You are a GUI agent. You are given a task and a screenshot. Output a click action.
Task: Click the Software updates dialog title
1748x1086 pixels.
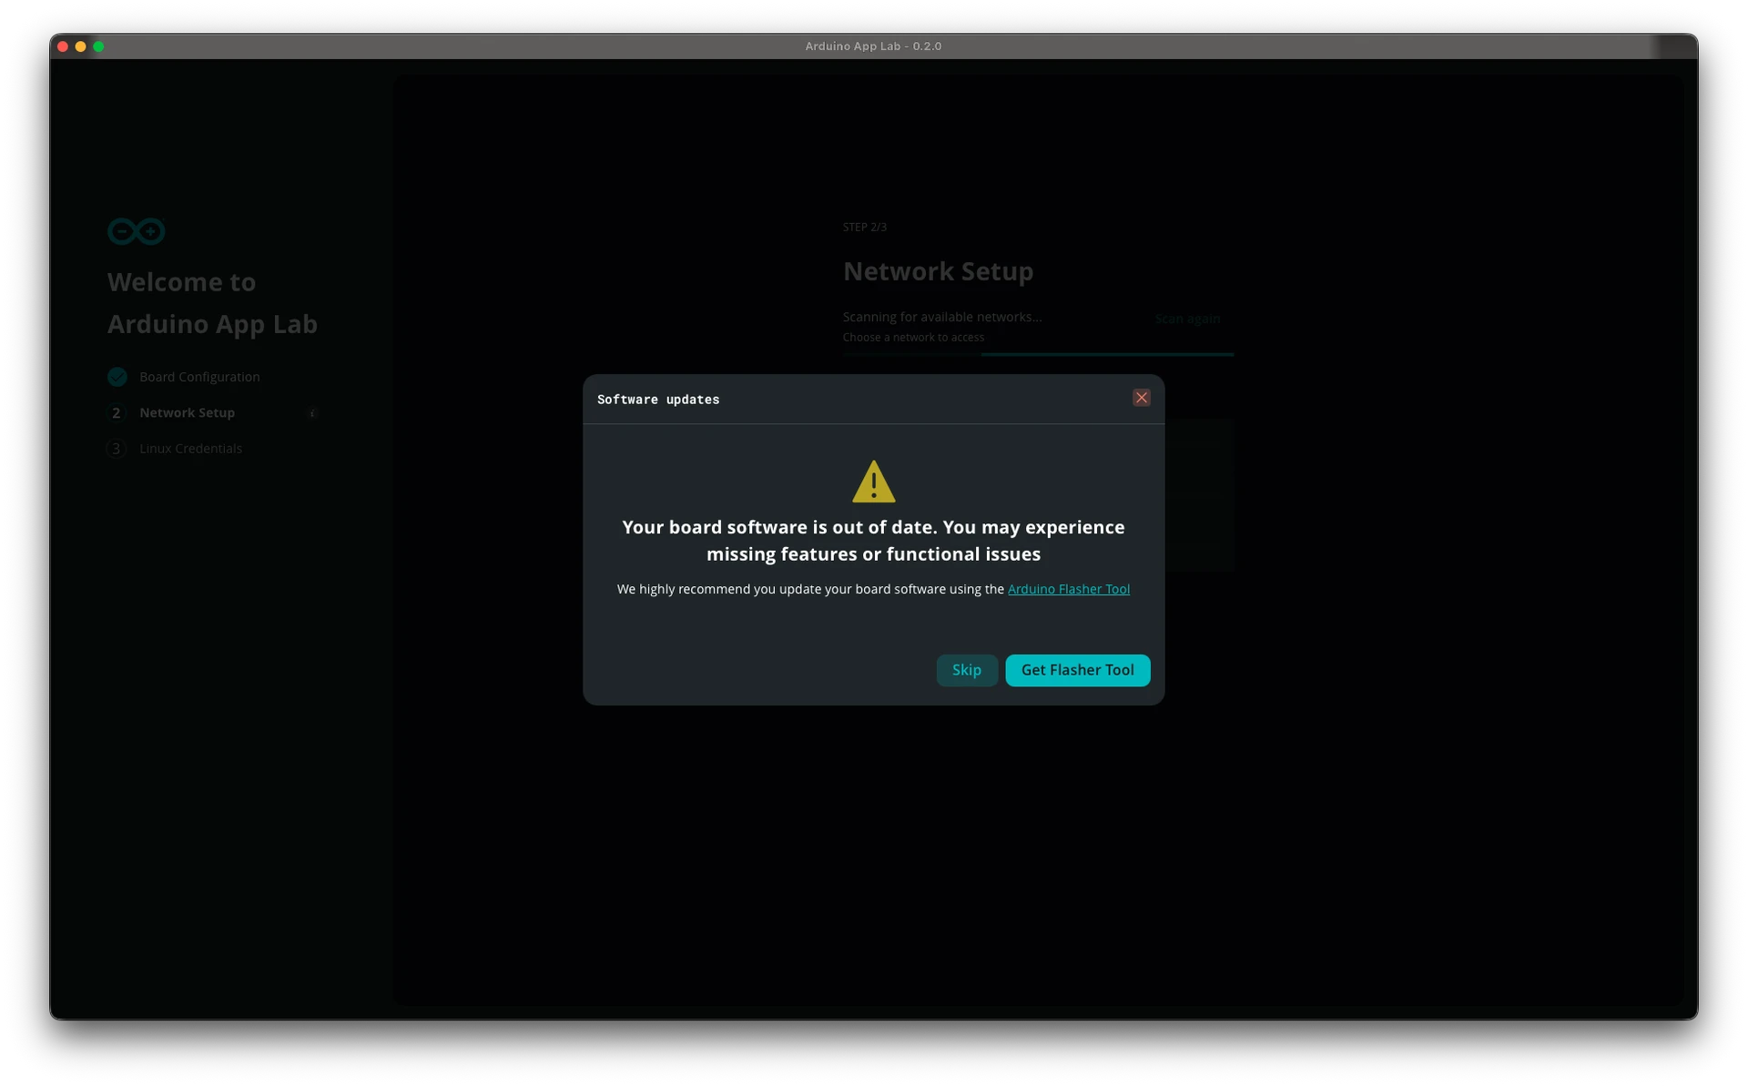pyautogui.click(x=657, y=400)
